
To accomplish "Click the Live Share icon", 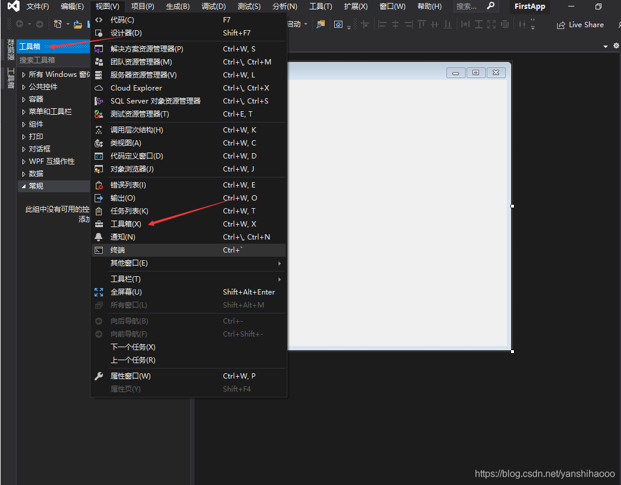I will [561, 25].
